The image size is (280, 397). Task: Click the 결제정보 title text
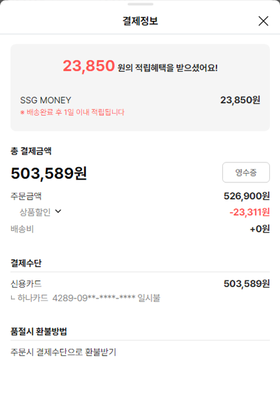(140, 21)
